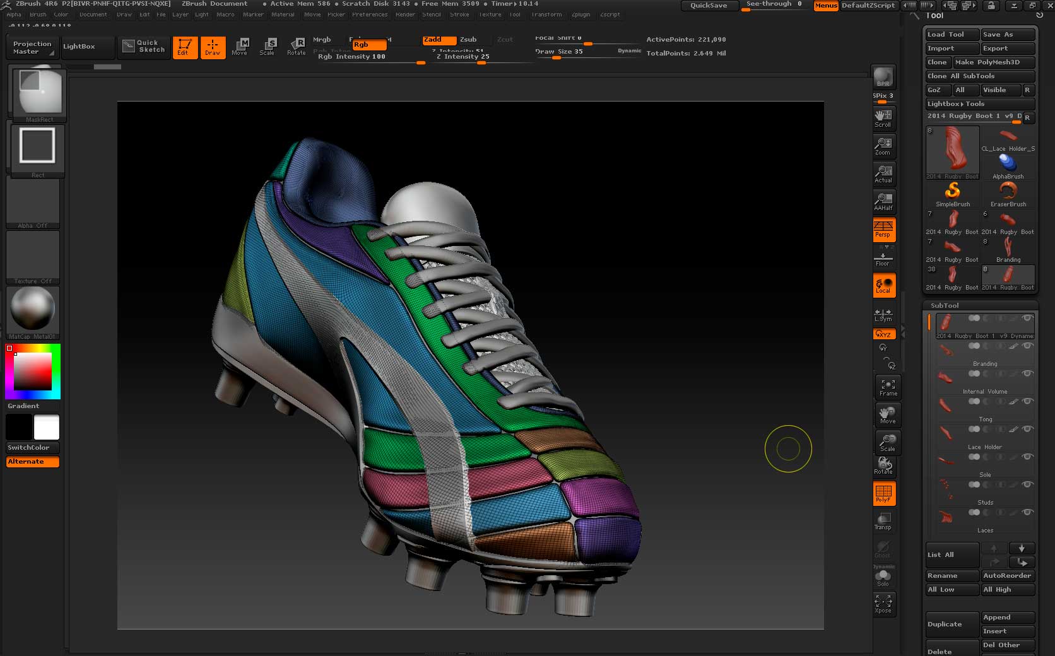This screenshot has height=656, width=1055.
Task: Activate the Draw mode icon
Action: tap(213, 47)
